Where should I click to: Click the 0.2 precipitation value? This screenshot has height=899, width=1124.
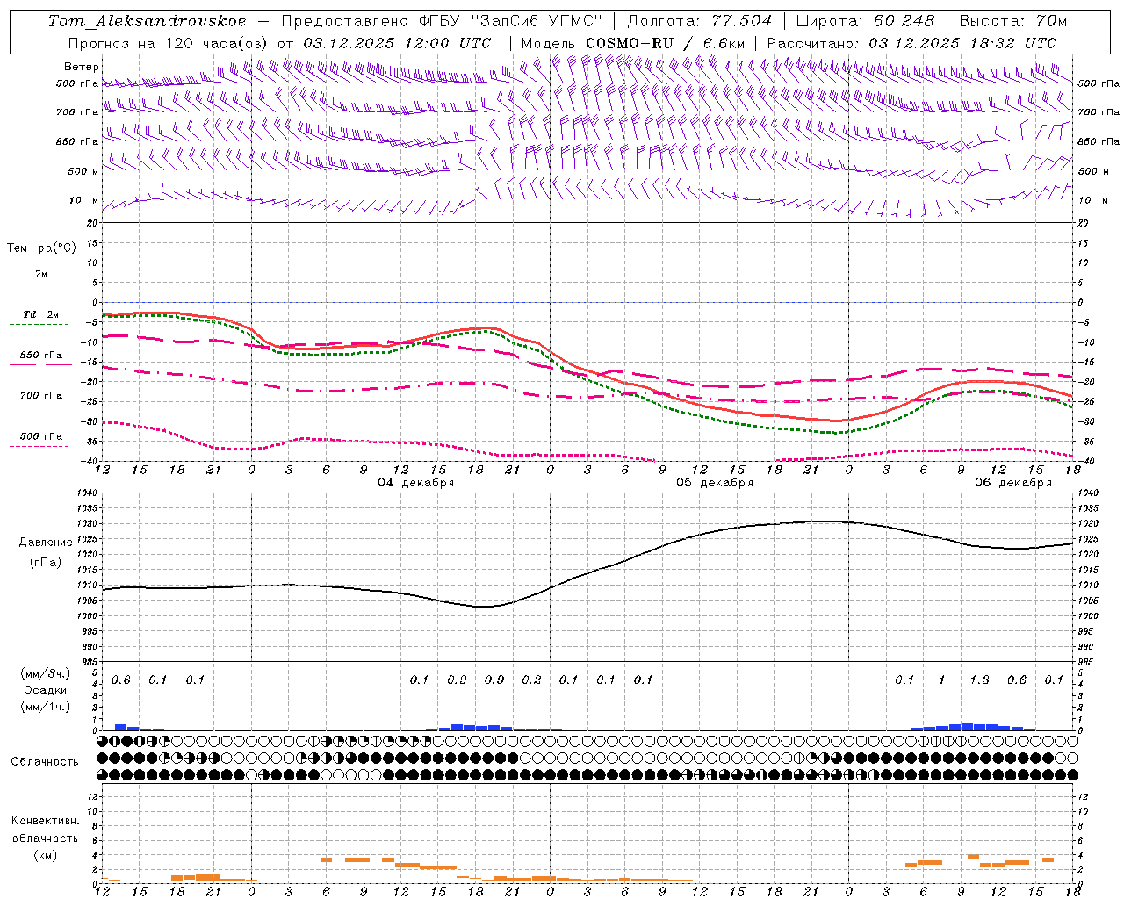click(531, 680)
